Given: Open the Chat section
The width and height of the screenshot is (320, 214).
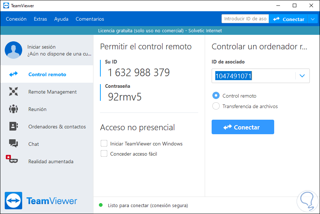Looking at the screenshot, I should click(47, 144).
